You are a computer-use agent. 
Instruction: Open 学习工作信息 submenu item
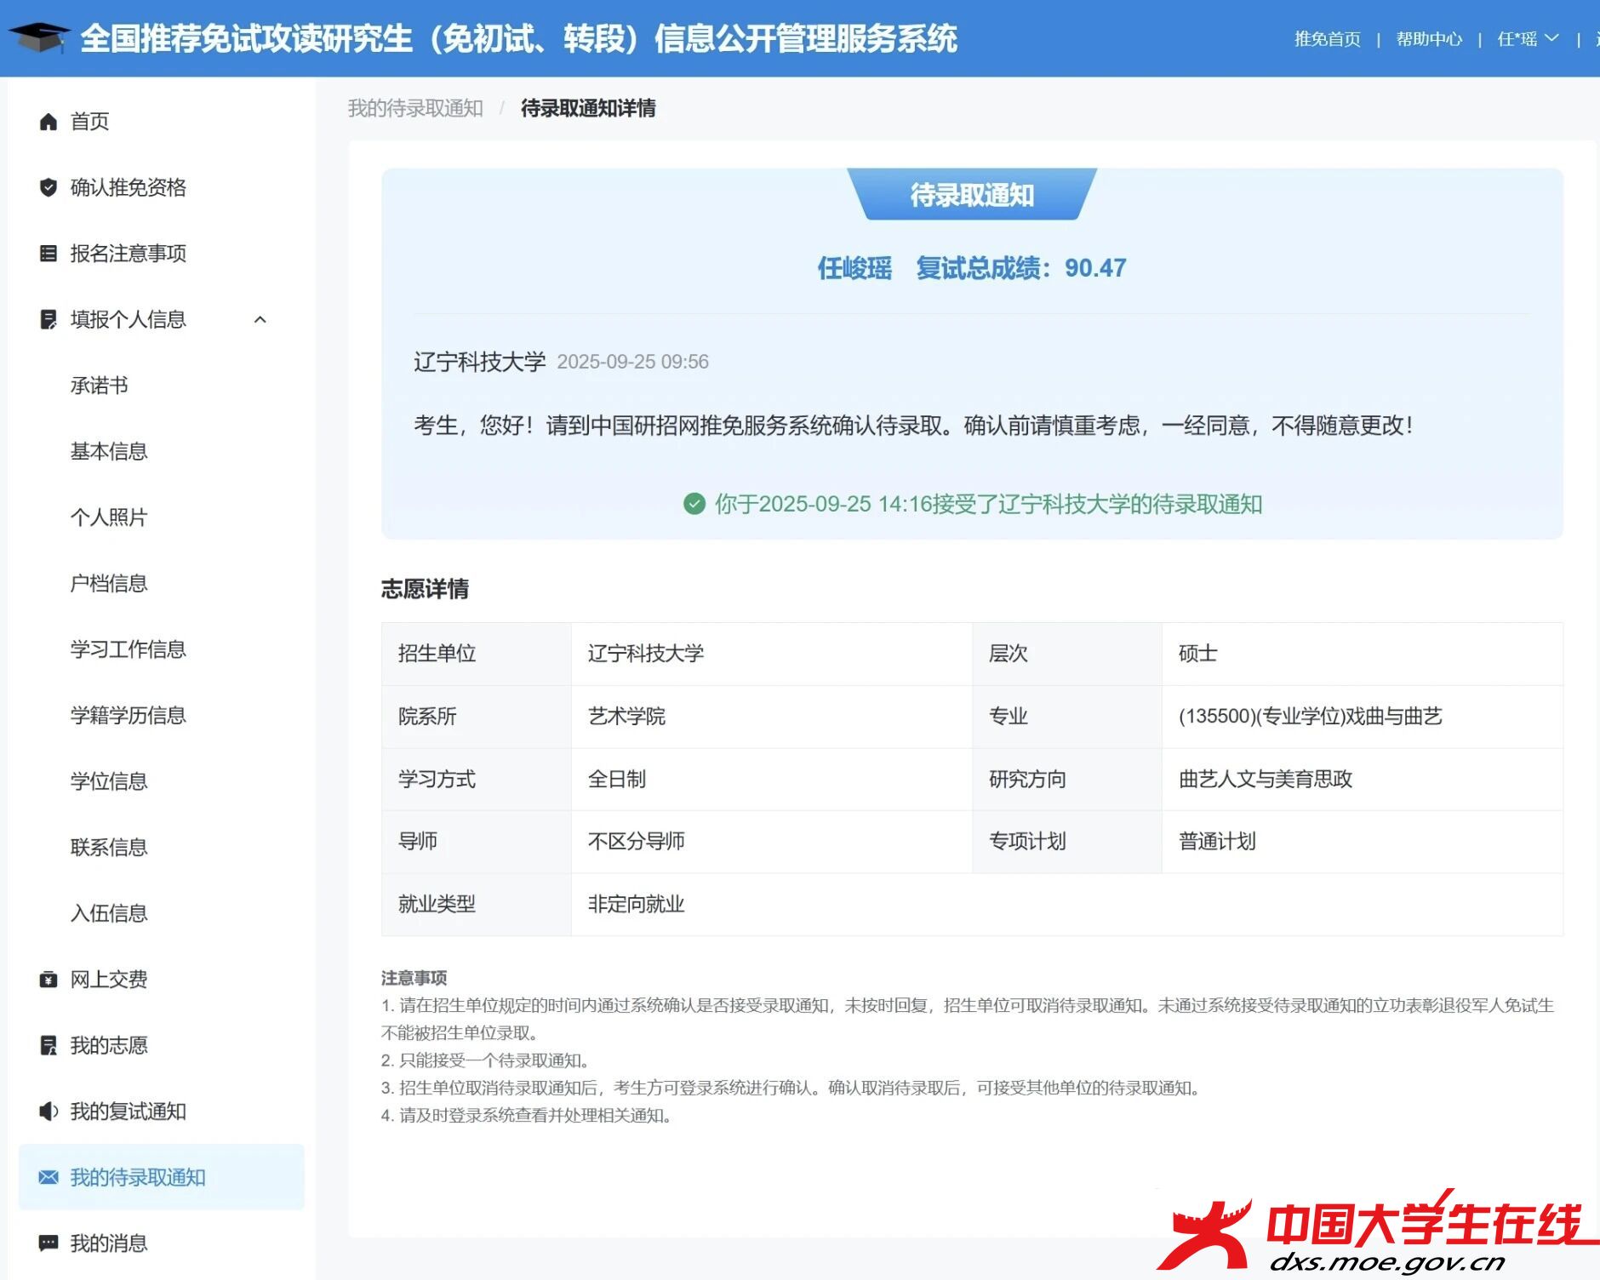(x=129, y=649)
